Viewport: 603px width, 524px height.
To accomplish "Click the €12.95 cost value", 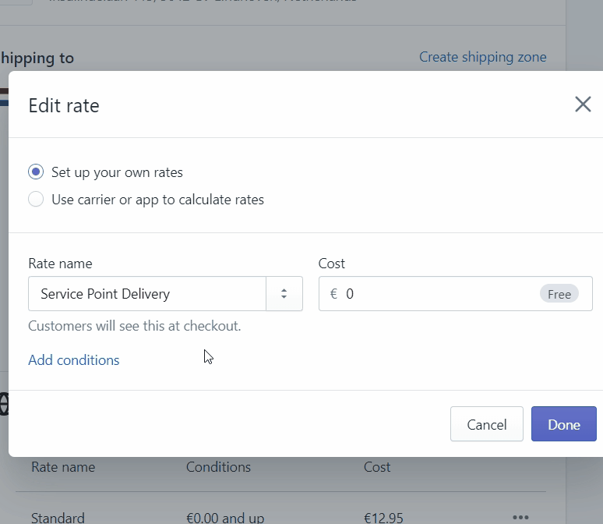I will [383, 518].
